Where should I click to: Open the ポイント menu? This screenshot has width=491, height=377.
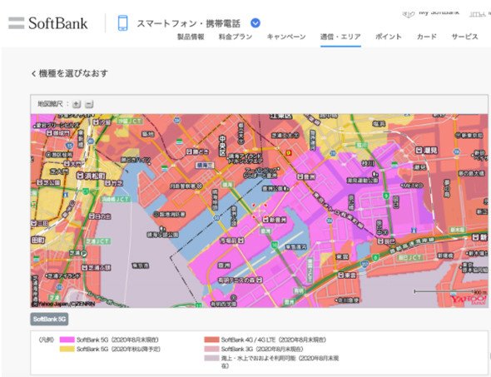click(389, 37)
